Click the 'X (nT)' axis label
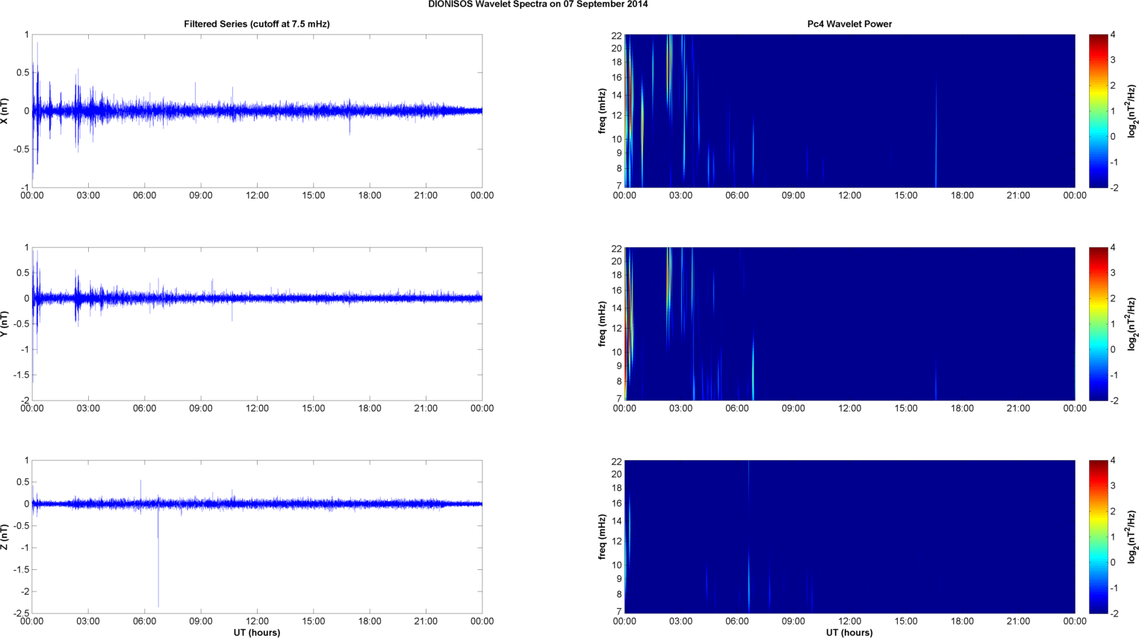This screenshot has height=638, width=1139. coord(5,111)
